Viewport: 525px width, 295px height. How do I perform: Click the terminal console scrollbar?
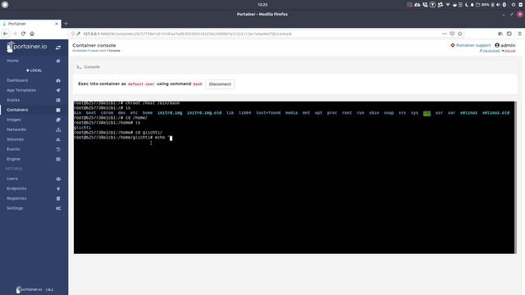tap(515, 177)
